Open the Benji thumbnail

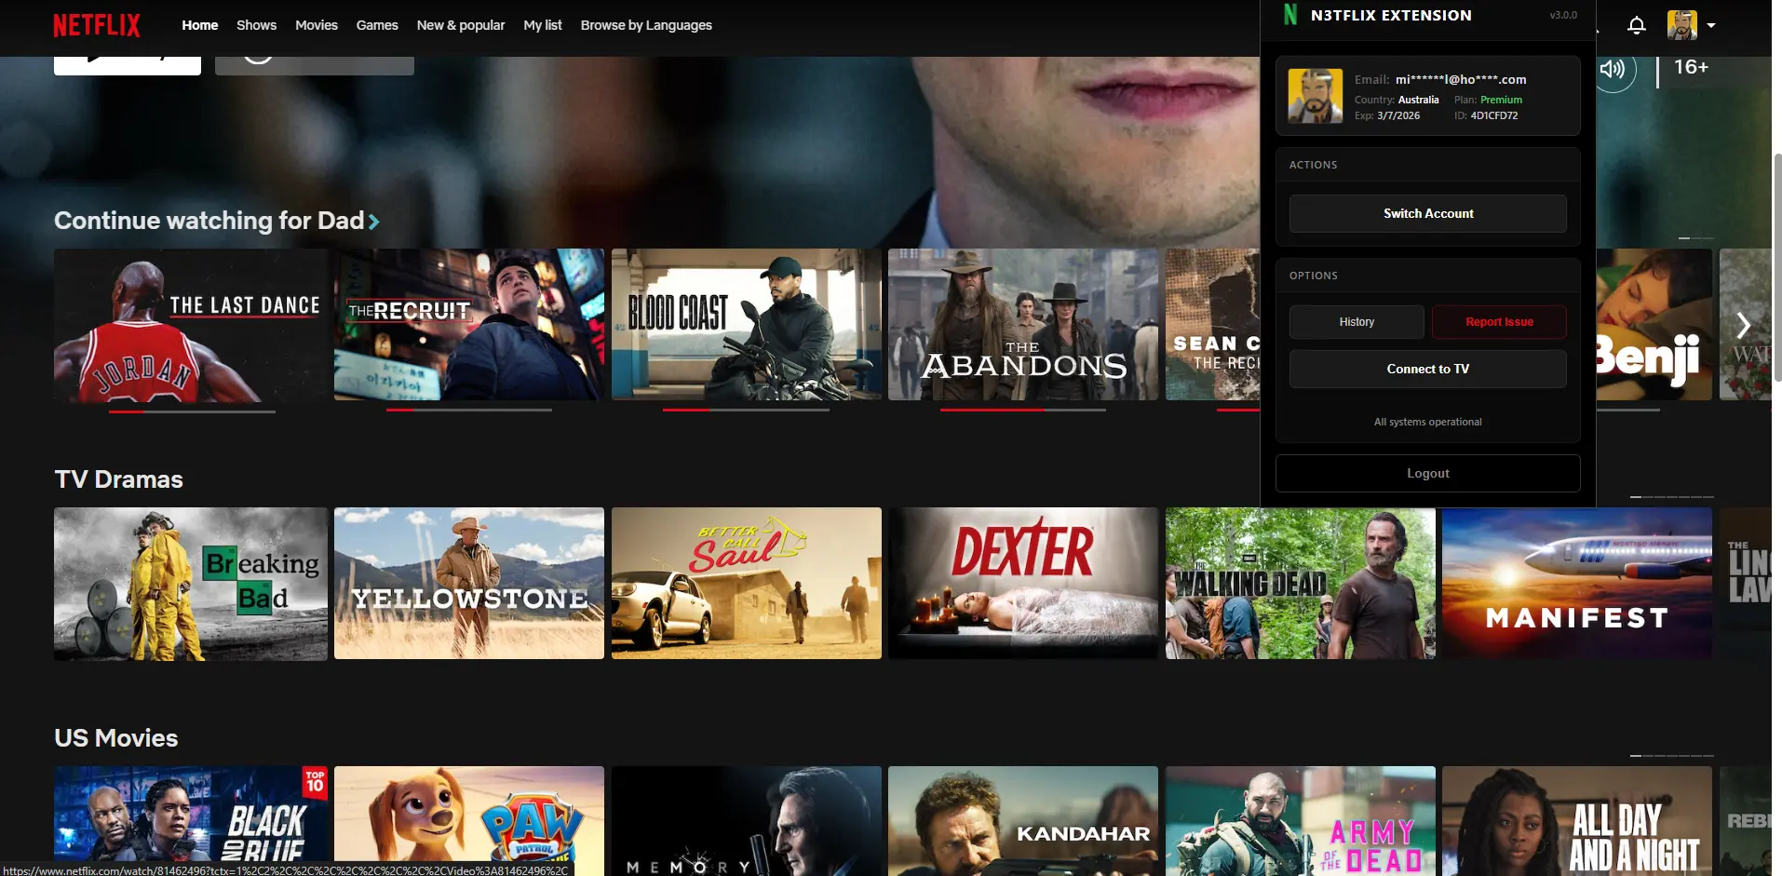(1654, 325)
